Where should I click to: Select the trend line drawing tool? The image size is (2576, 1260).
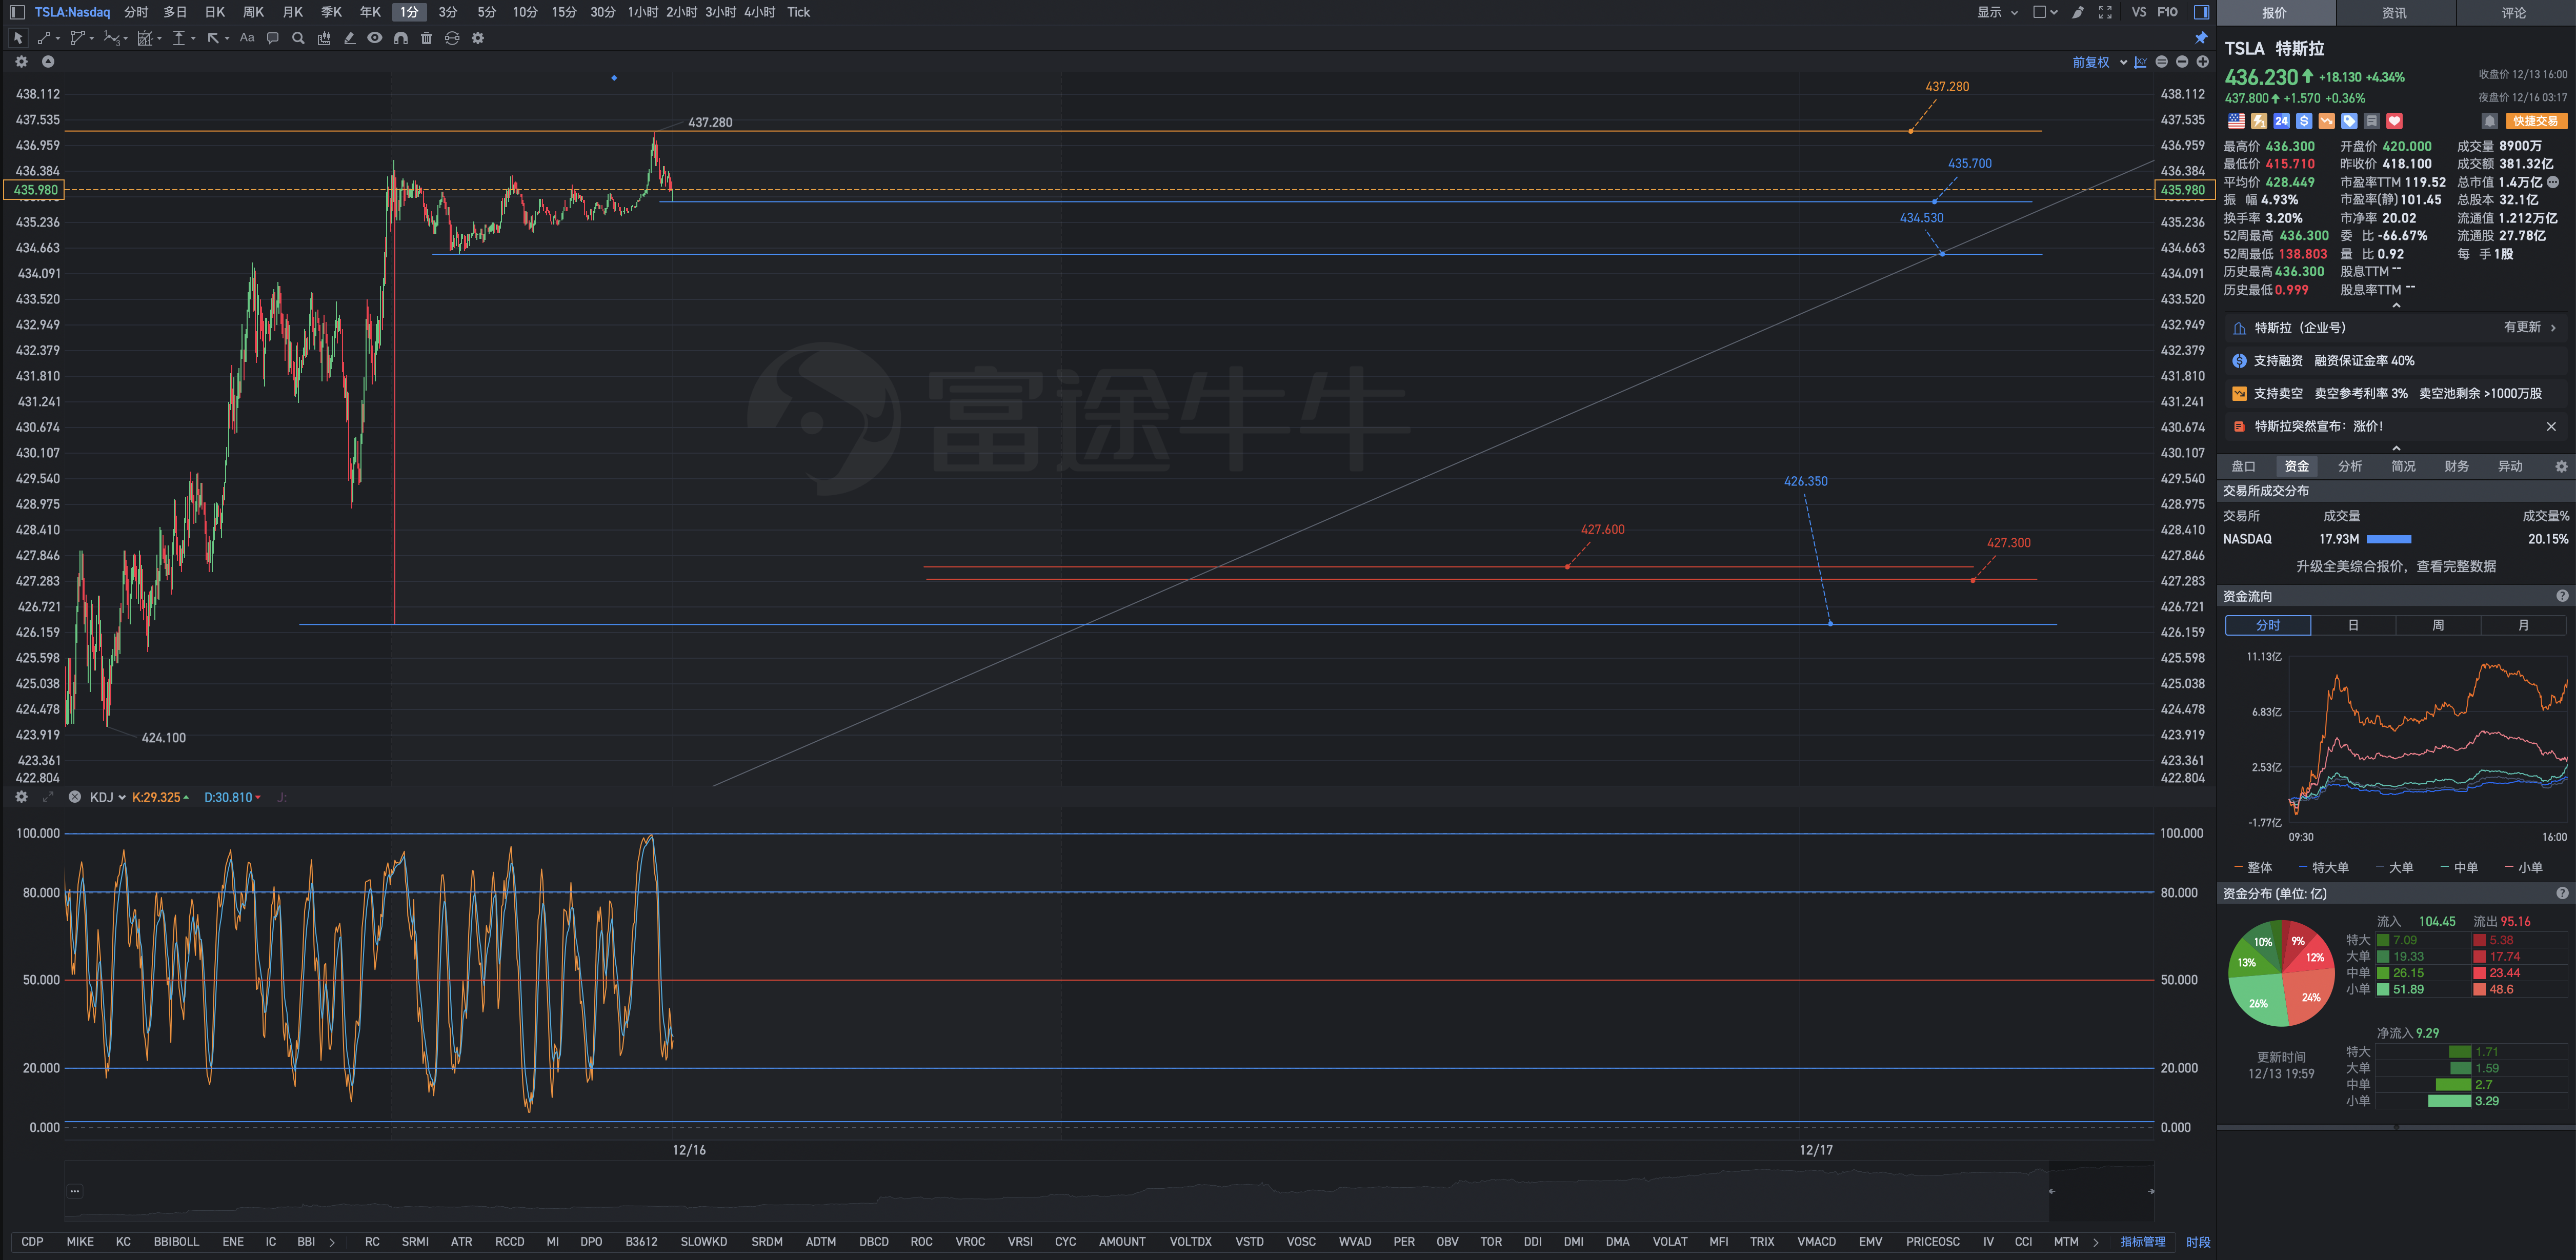43,38
